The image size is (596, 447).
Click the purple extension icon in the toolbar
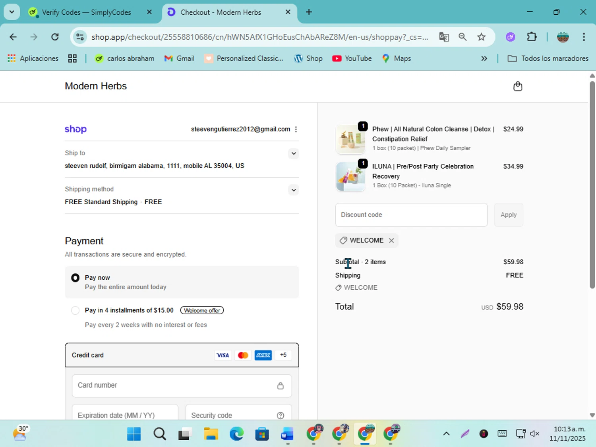(511, 37)
